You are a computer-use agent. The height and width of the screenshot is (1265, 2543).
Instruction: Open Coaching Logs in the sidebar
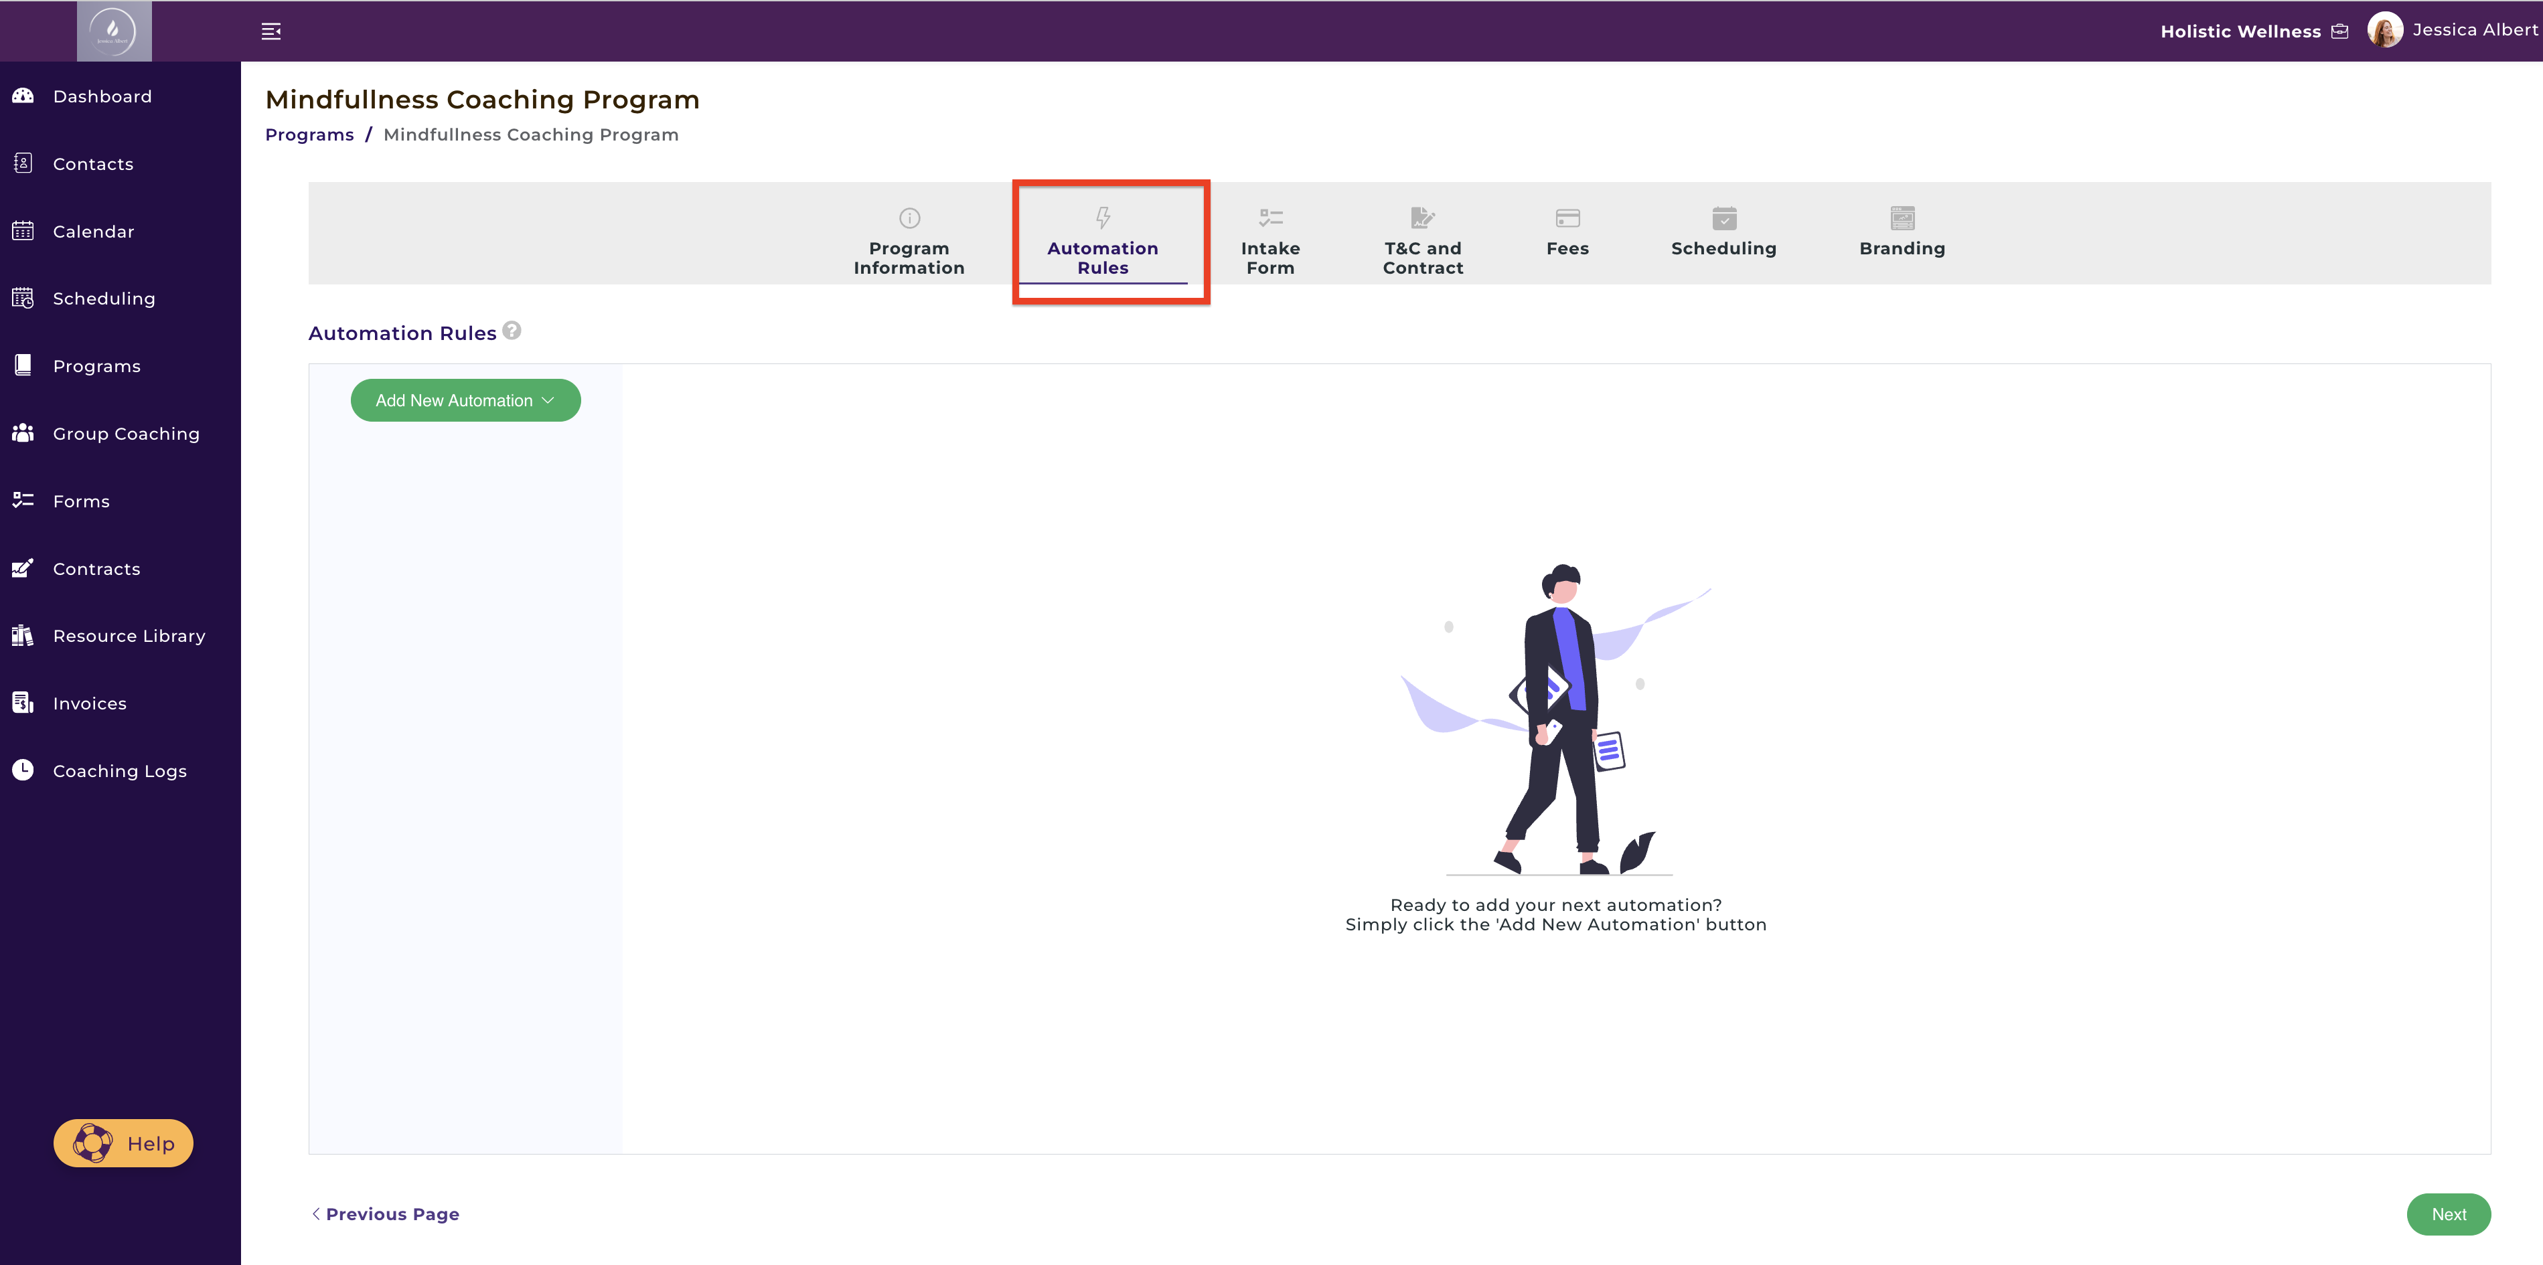coord(121,770)
